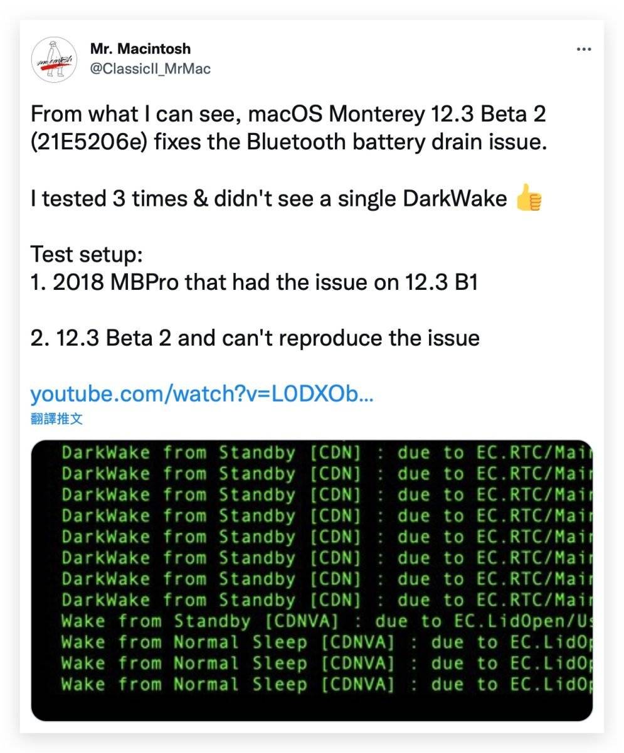624x753 pixels.
Task: Open the youtube.com/watch link
Action: (x=202, y=394)
